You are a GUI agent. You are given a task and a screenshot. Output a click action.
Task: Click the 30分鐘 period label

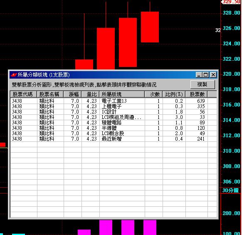point(231,190)
